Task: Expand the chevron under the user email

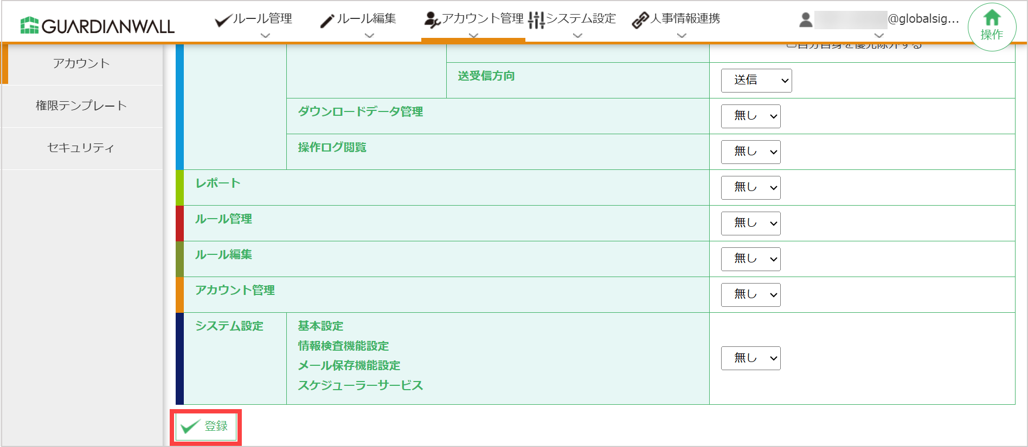Action: click(x=879, y=36)
